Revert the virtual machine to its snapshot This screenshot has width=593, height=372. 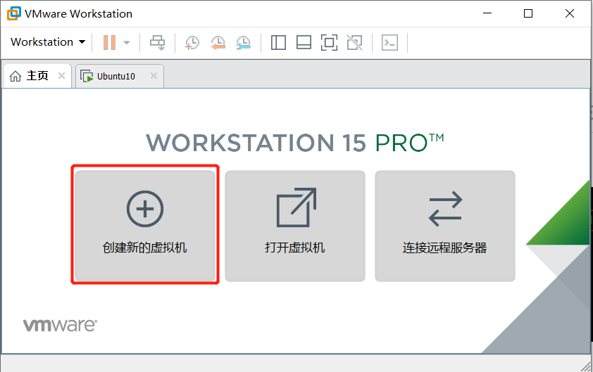[x=218, y=42]
